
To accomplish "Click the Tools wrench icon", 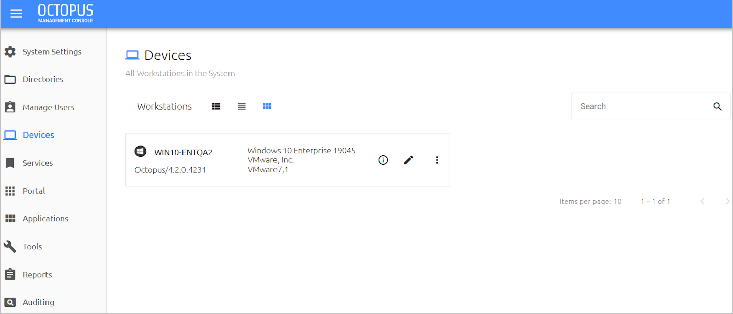I will [x=10, y=246].
